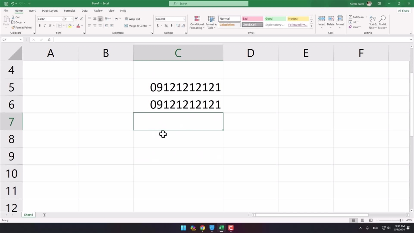This screenshot has height=233, width=414.
Task: Click the Format Painter brush icon
Action: tap(13, 28)
